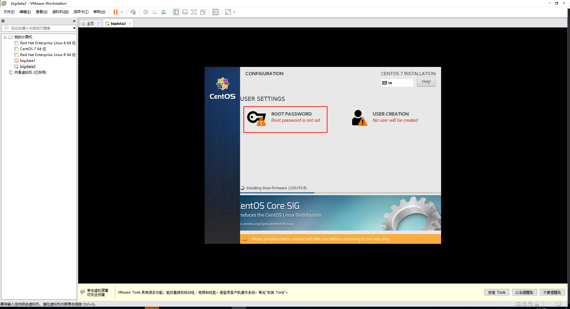Click the user creation person icon
Screen dimensions: 570x309
pyautogui.click(x=360, y=118)
